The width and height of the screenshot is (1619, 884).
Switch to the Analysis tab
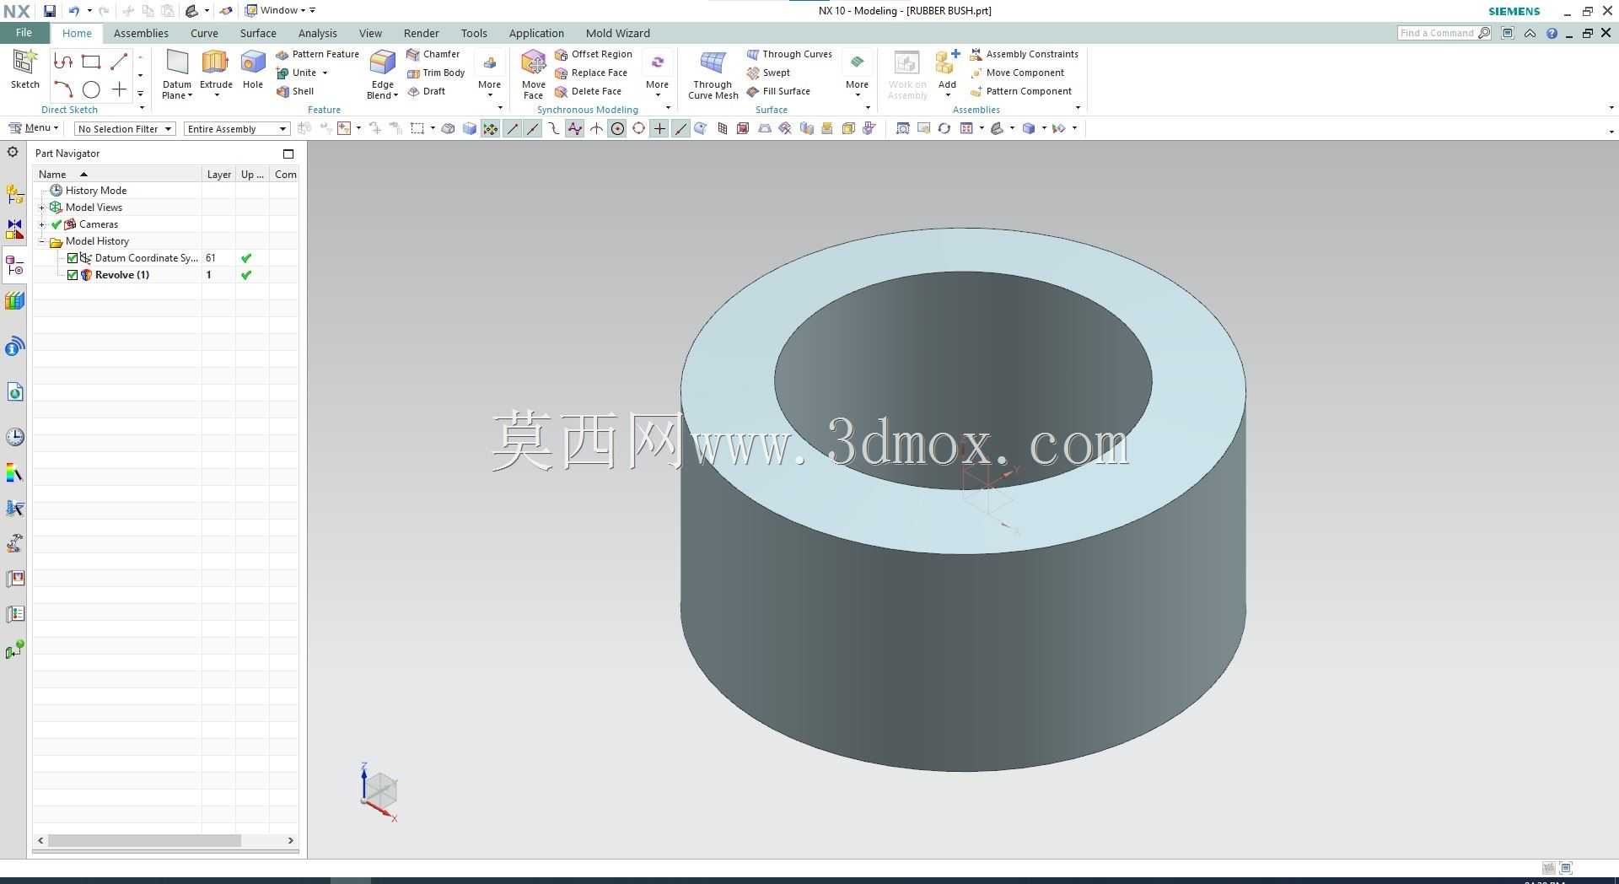click(x=317, y=34)
